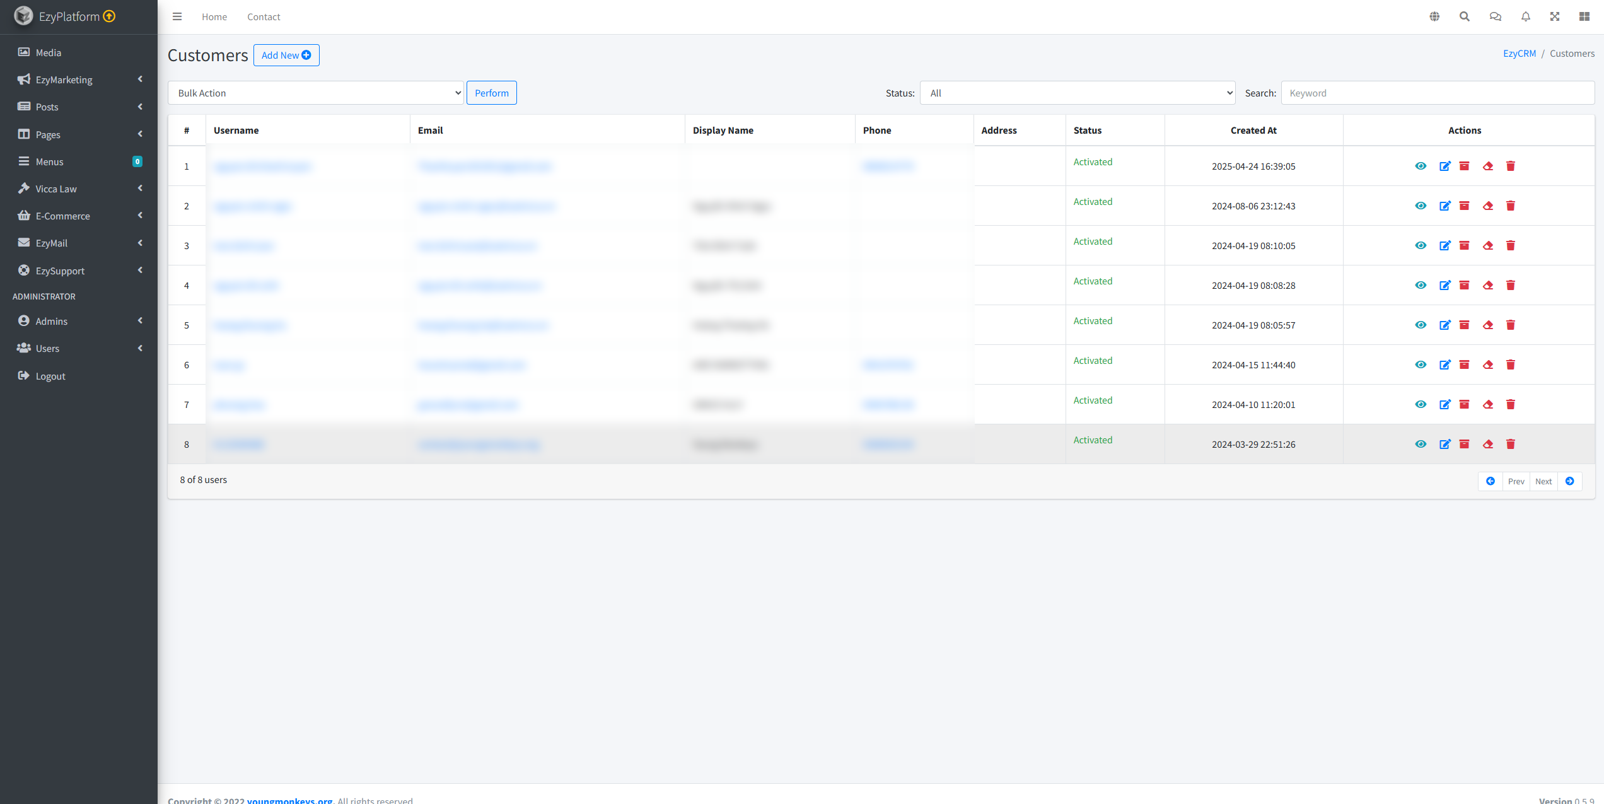Image resolution: width=1604 pixels, height=804 pixels.
Task: Click the Contact link in top navigation
Action: pyautogui.click(x=264, y=17)
